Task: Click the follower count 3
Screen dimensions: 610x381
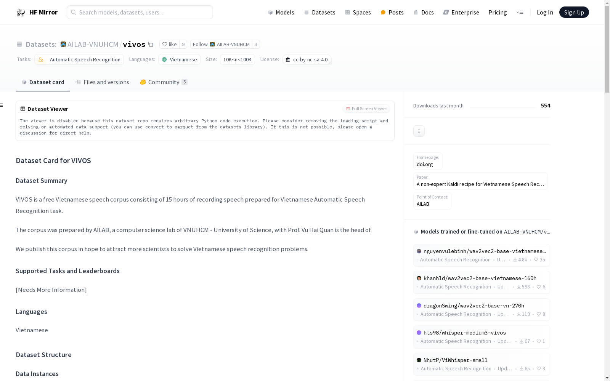Action: coord(256,44)
